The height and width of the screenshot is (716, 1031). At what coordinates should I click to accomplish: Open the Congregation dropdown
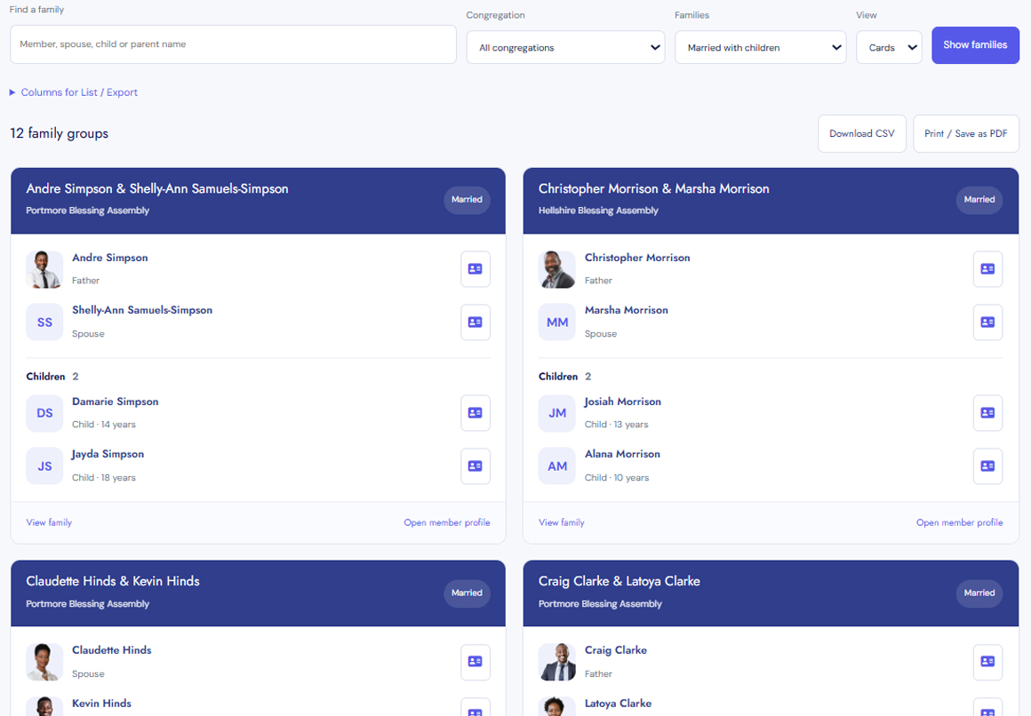(565, 47)
